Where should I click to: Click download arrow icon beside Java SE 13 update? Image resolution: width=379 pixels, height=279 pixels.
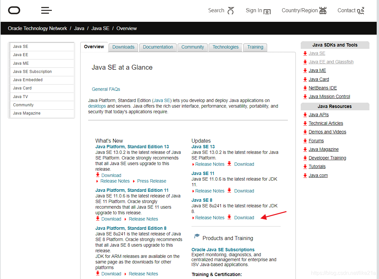229,163
